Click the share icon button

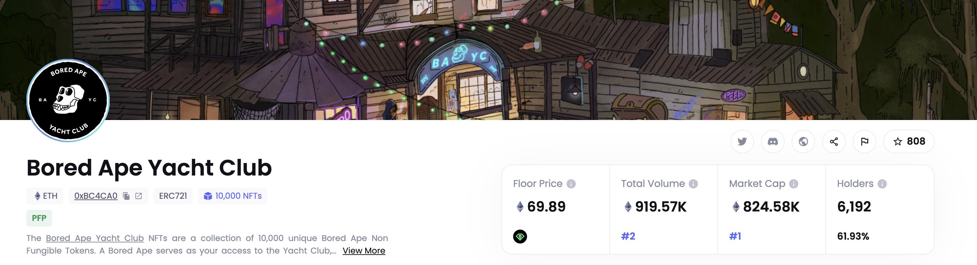[x=834, y=142]
